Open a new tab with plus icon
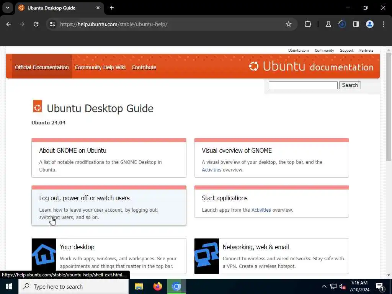 (112, 8)
